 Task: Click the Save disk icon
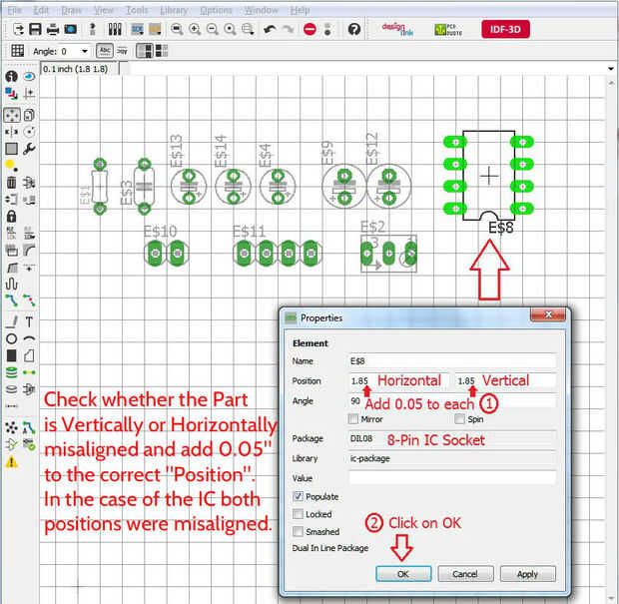[36, 29]
